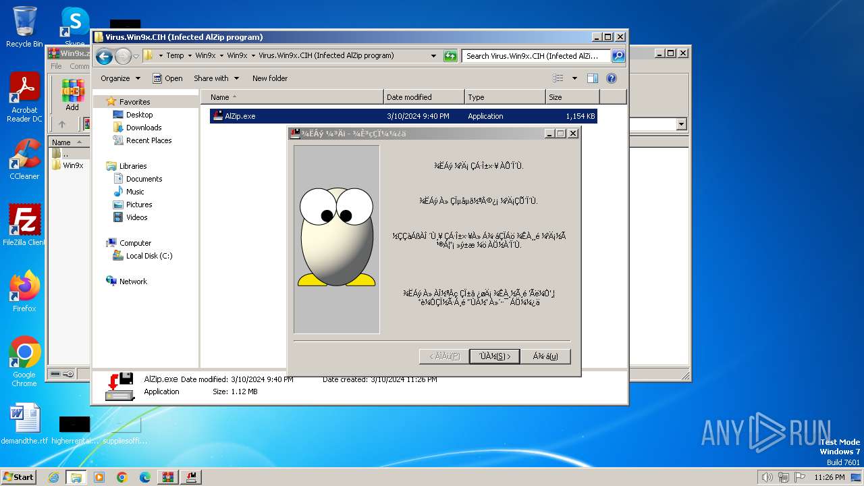
Task: Open WinRAR Commands menu
Action: (x=79, y=66)
